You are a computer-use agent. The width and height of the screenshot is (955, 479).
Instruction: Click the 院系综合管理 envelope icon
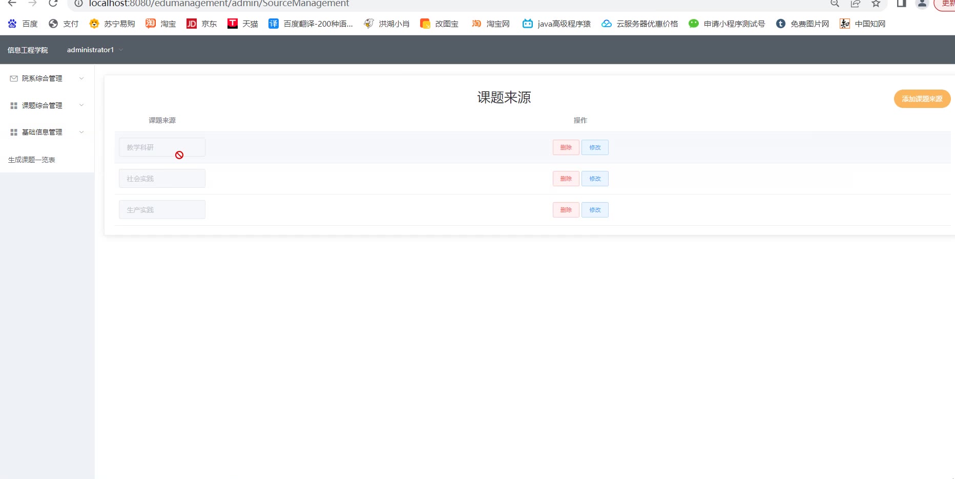coord(14,78)
